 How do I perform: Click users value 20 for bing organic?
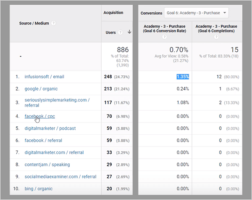[109, 189]
